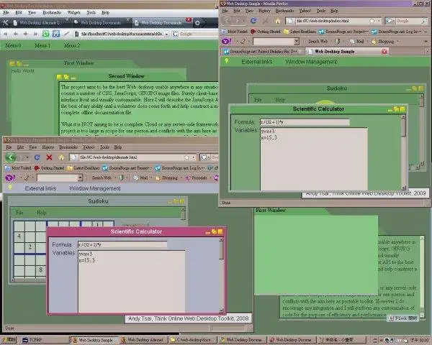Image resolution: width=432 pixels, height=345 pixels.
Task: Click the minimize dash icon of the pink Scientific Calculator
Action: 208,232
